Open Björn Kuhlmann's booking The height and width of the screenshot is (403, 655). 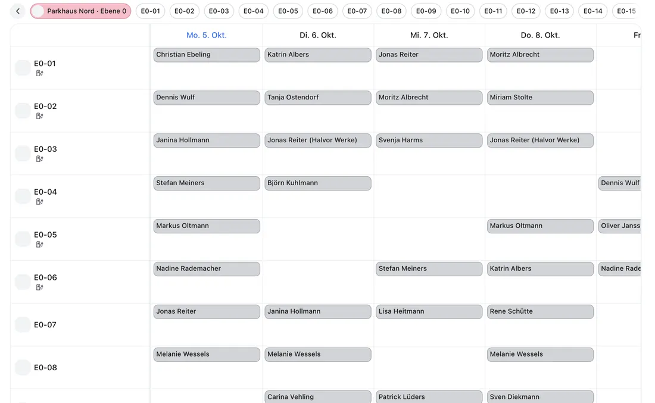point(318,183)
